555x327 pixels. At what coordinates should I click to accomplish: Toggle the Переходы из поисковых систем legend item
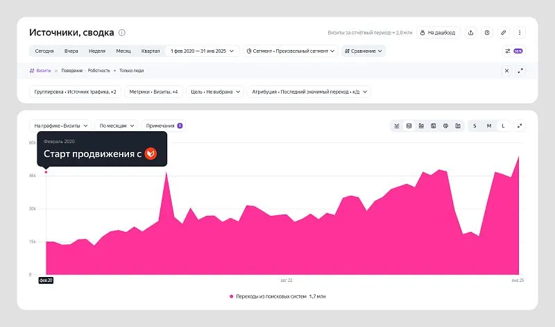coord(277,296)
